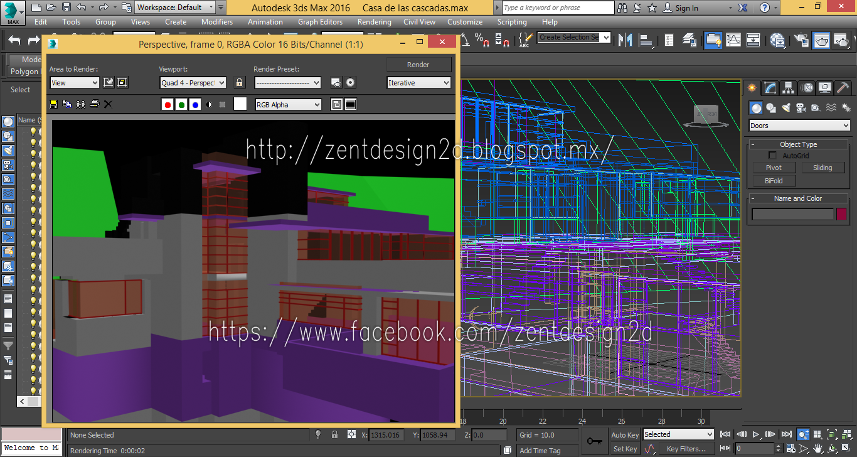This screenshot has width=857, height=457.
Task: Toggle the monochrome display button
Action: pos(223,104)
